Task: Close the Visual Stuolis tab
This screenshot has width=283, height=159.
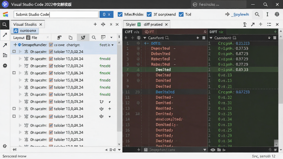Action: [41, 24]
